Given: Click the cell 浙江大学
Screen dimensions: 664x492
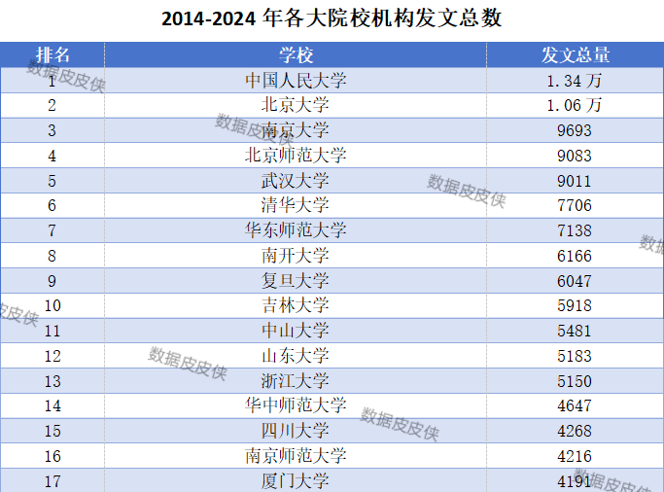Looking at the screenshot, I should (x=296, y=380).
